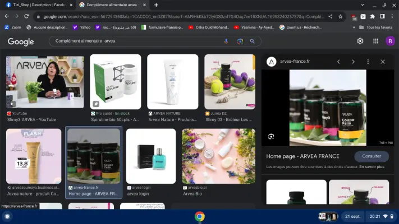Click the Google logo
Viewport: 399px width, 224px height.
tap(21, 41)
